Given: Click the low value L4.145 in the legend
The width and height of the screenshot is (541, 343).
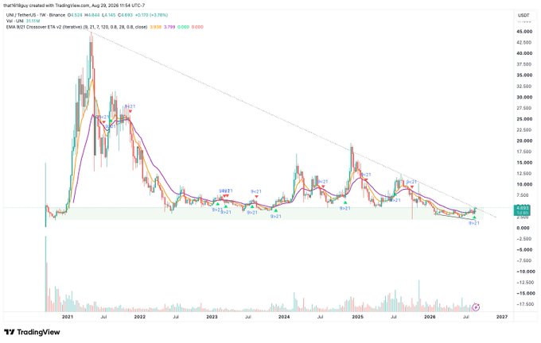Looking at the screenshot, I should 109,15.
